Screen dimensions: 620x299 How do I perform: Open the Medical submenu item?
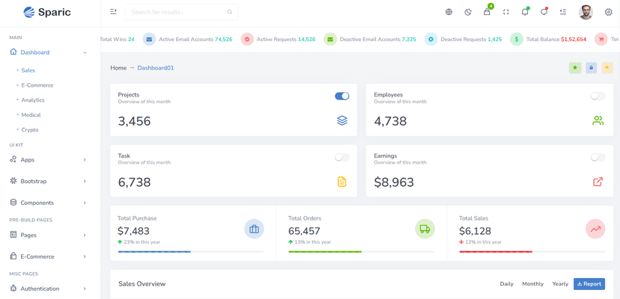tap(31, 115)
